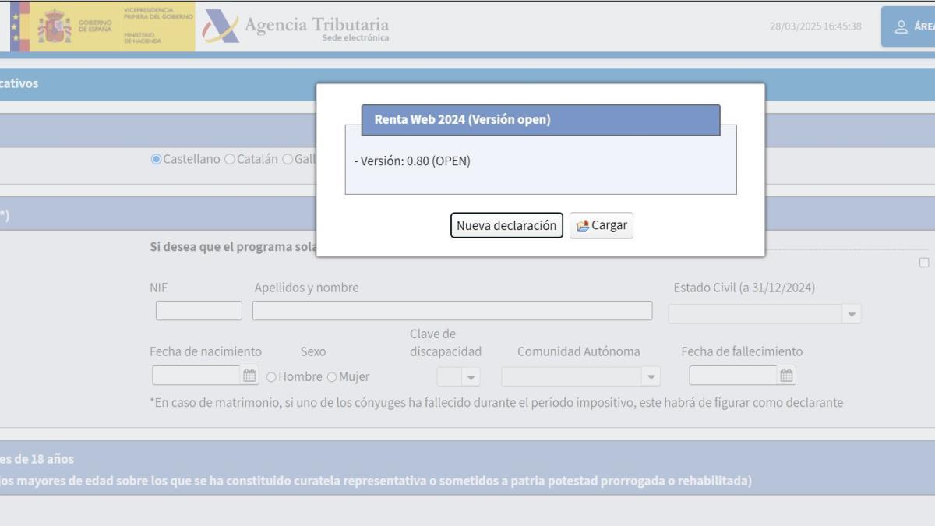Viewport: 935px width, 526px height.
Task: Click the EU flag icon at top left
Action: tap(16, 25)
